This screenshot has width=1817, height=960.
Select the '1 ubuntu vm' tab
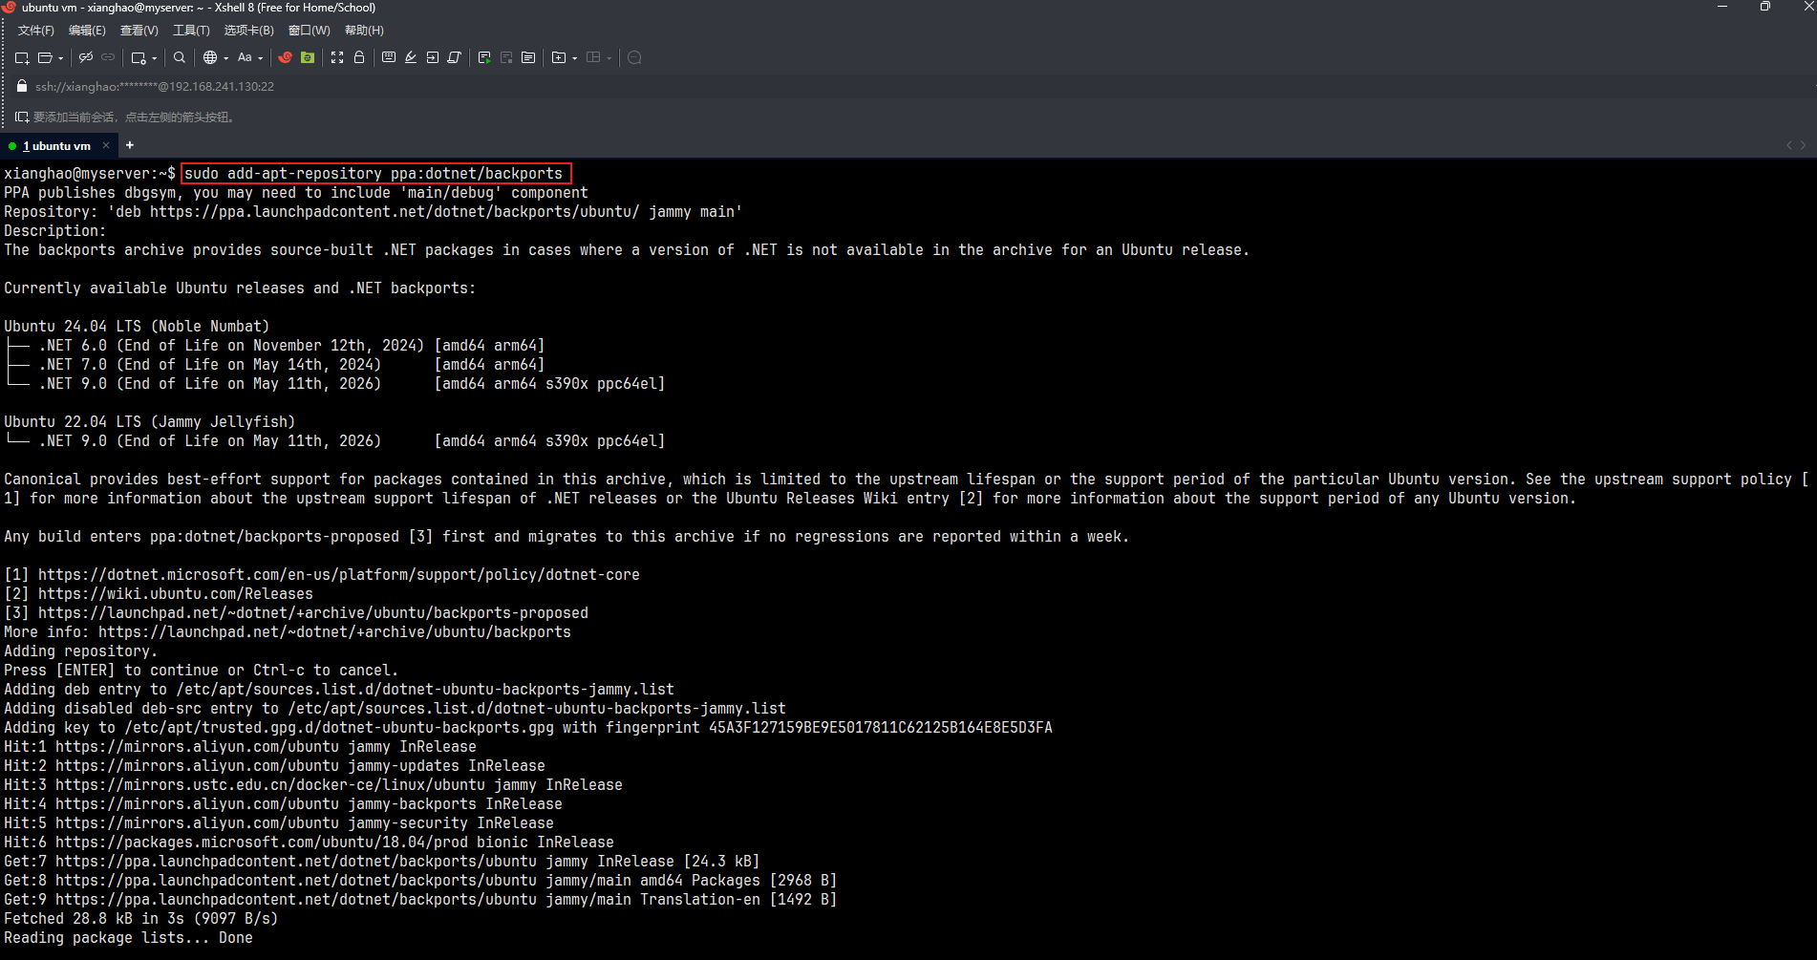[x=56, y=146]
